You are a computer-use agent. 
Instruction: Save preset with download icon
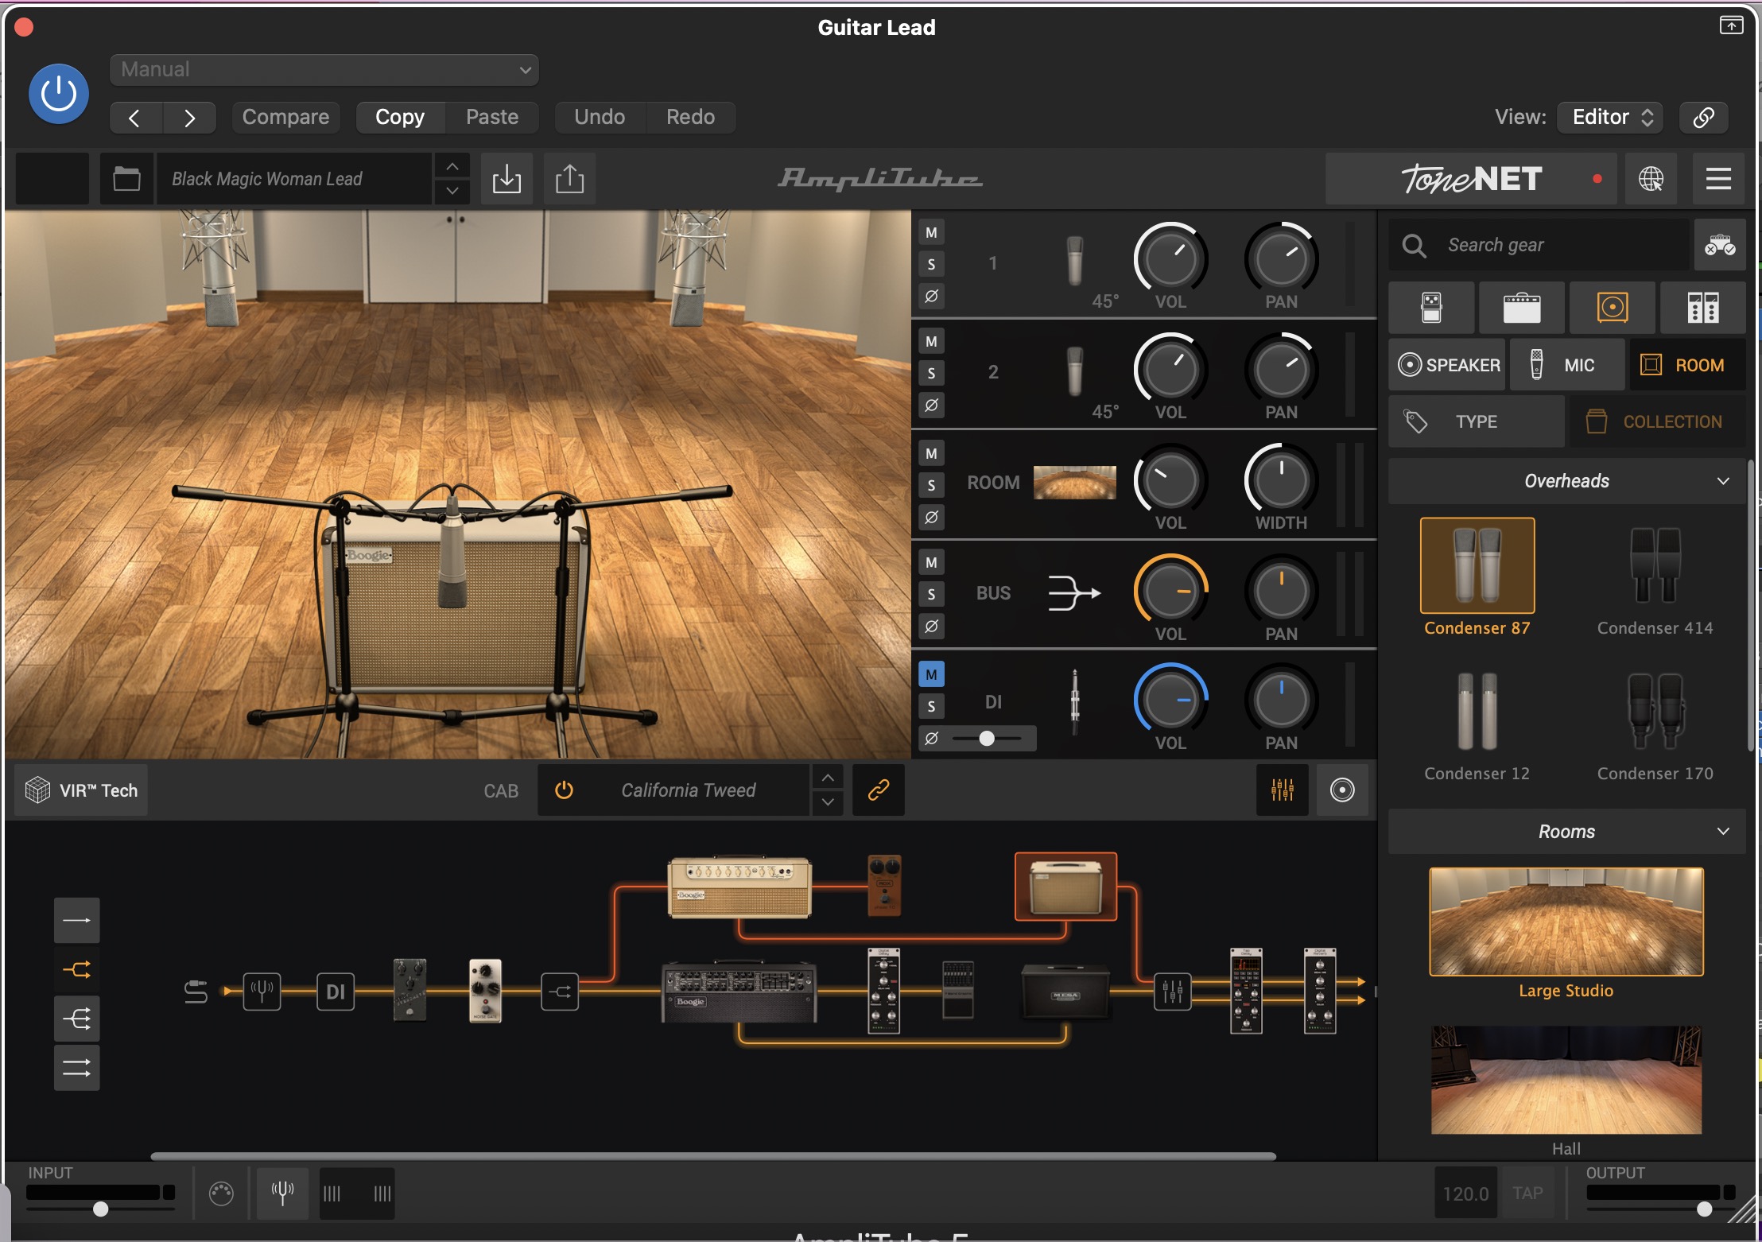[506, 179]
